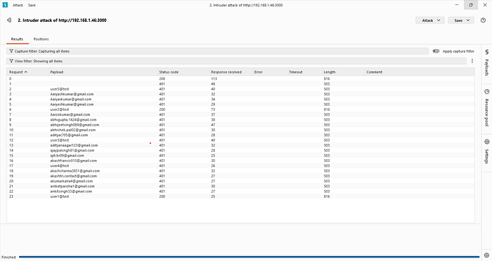This screenshot has width=492, height=261.
Task: Select the abhijeetsingh089@gmail.com payload row
Action: [x=240, y=125]
